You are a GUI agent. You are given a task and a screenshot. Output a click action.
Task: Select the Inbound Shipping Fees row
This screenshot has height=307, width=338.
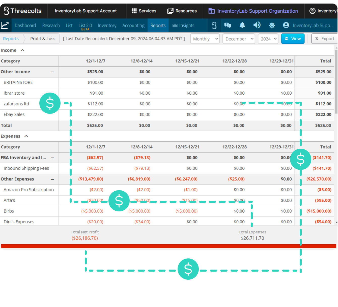(x=26, y=168)
